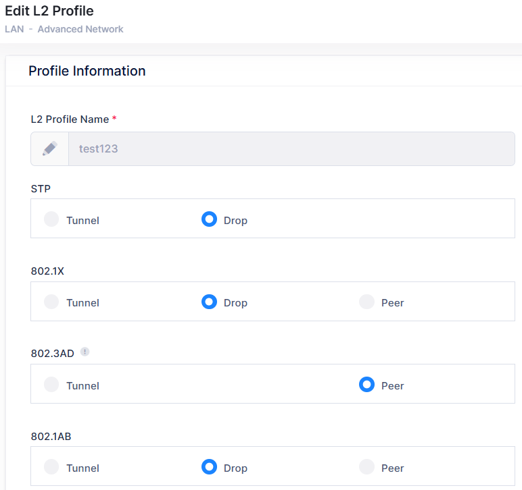Viewport: 522px width, 490px height.
Task: Pick Peer radio for 802.3AD
Action: click(x=366, y=385)
